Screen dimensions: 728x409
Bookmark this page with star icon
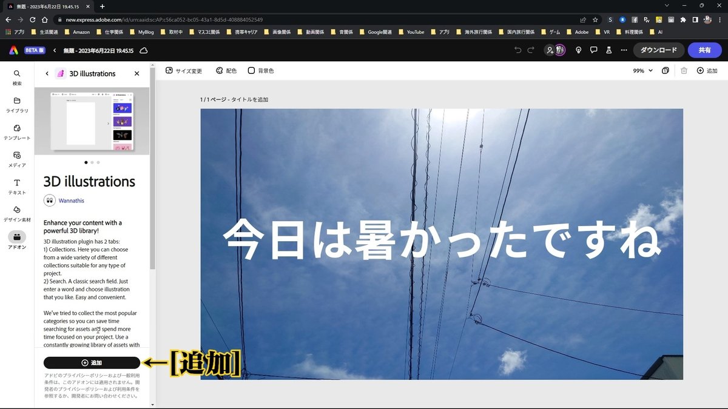596,19
